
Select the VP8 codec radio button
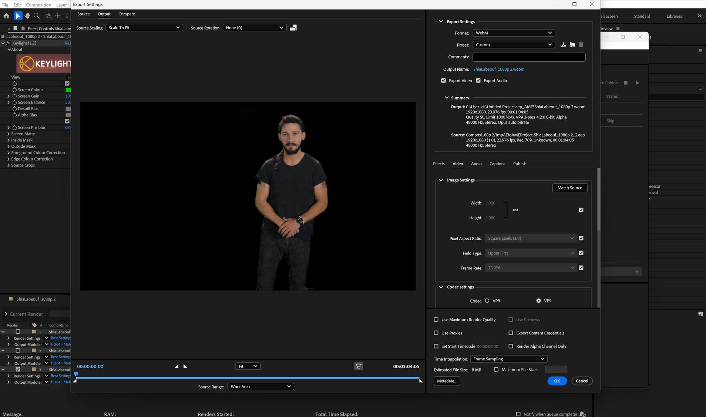point(487,300)
